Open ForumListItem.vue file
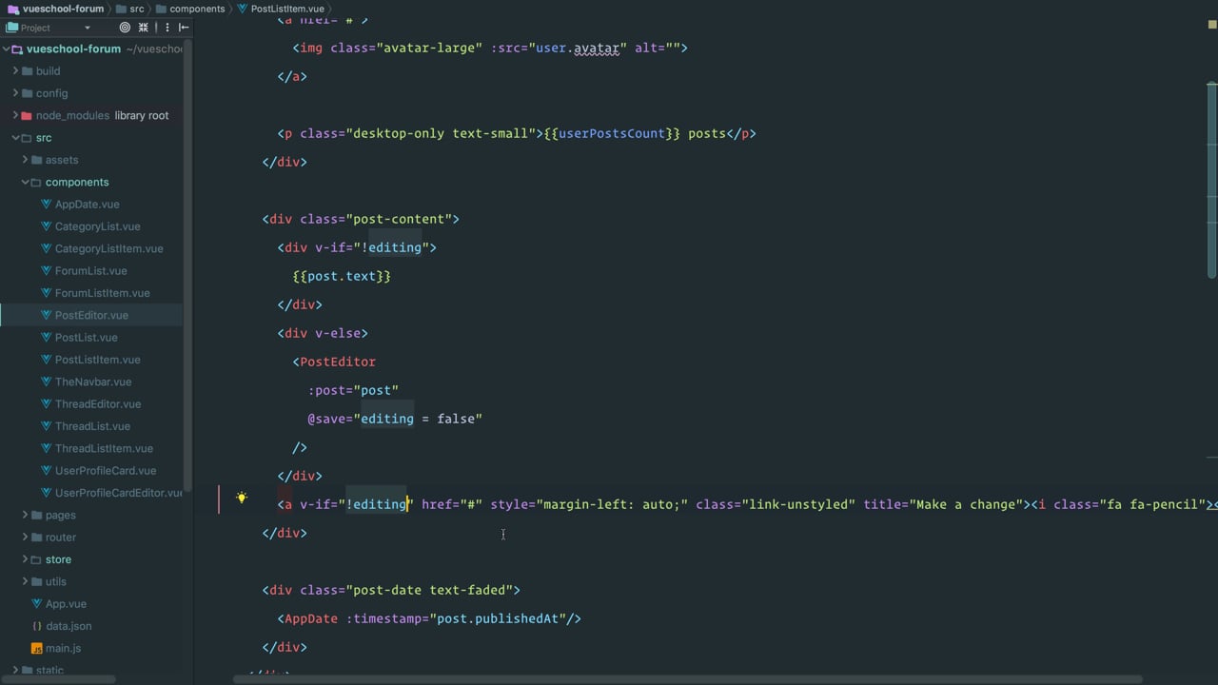The image size is (1218, 685). tap(102, 293)
